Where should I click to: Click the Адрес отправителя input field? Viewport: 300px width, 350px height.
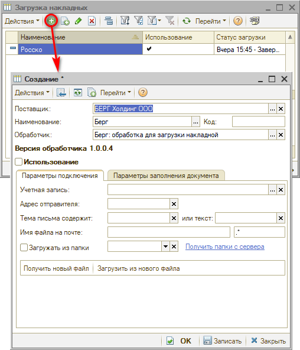[x=139, y=204]
